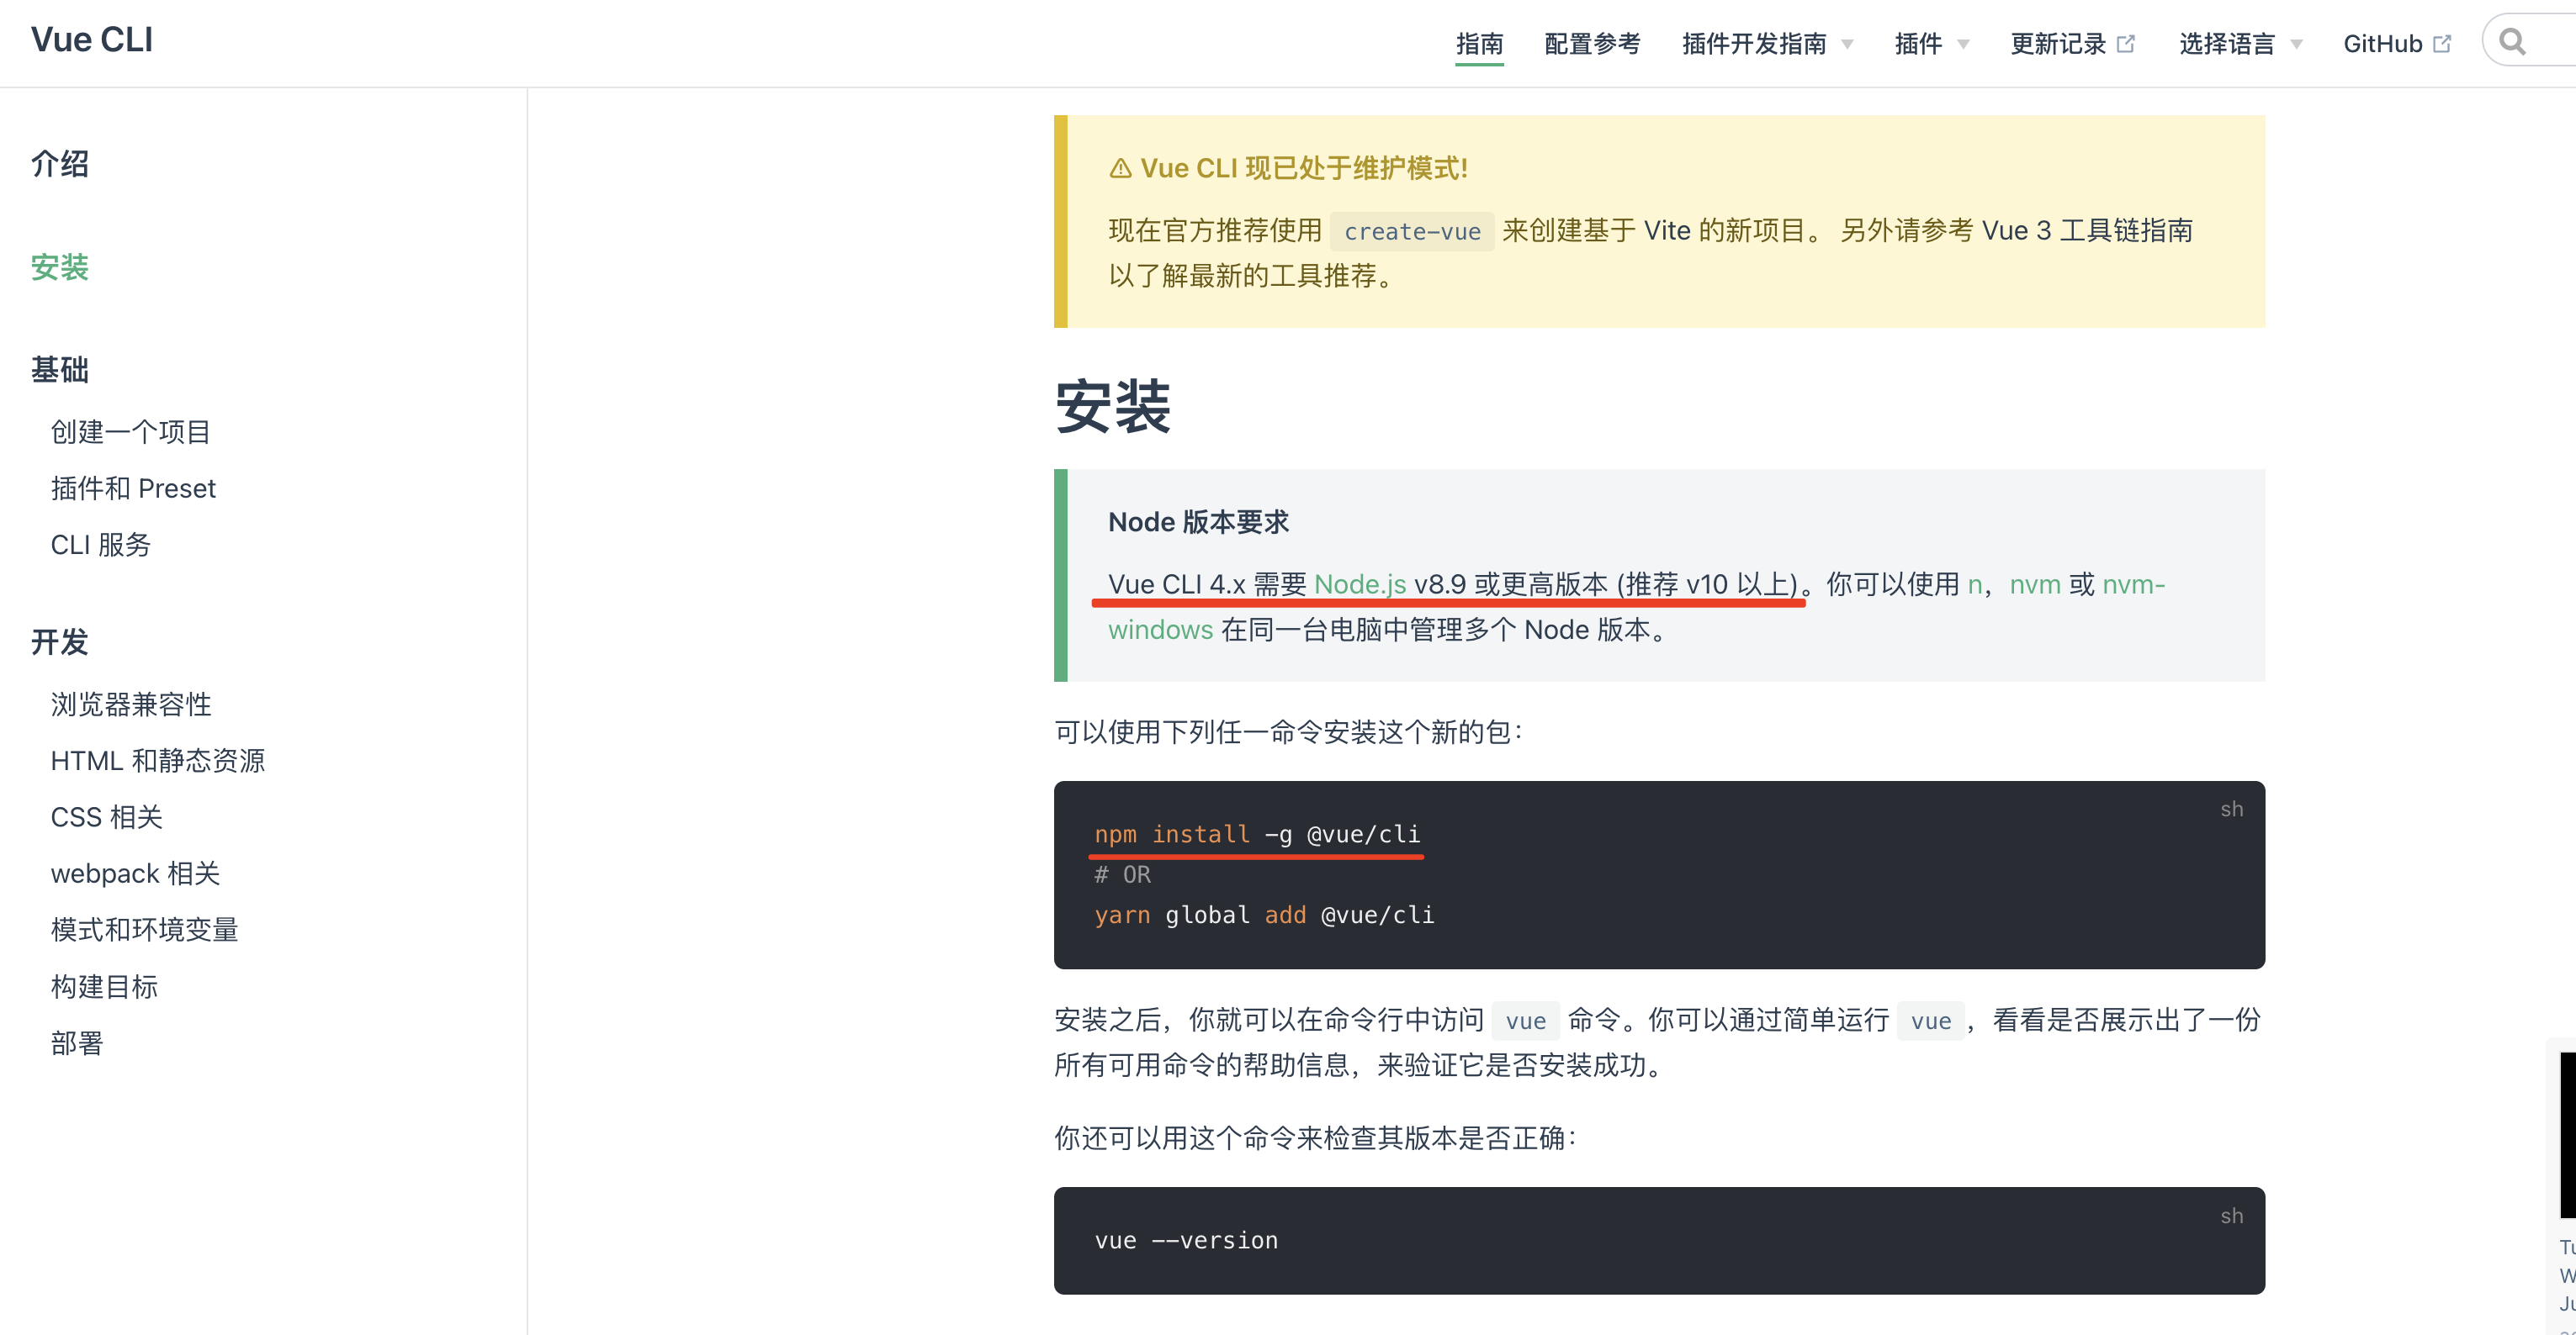Open the 更新记录 link
The width and height of the screenshot is (2576, 1335).
pos(2058,44)
